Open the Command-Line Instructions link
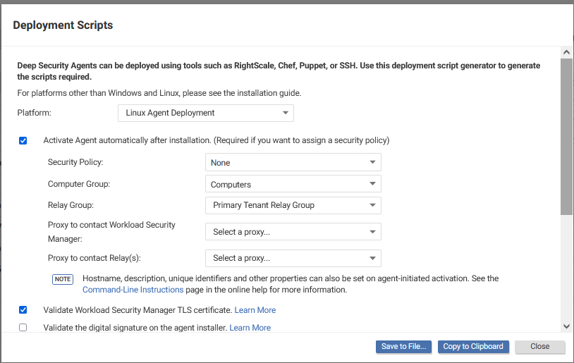Viewport: 574px width, 363px height. 133,290
